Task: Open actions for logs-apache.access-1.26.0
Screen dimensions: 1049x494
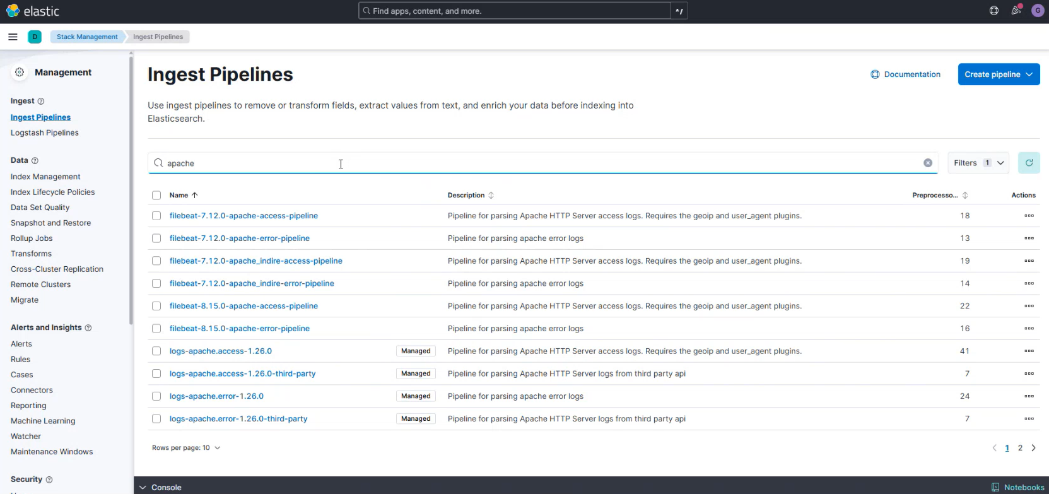Action: point(1029,351)
